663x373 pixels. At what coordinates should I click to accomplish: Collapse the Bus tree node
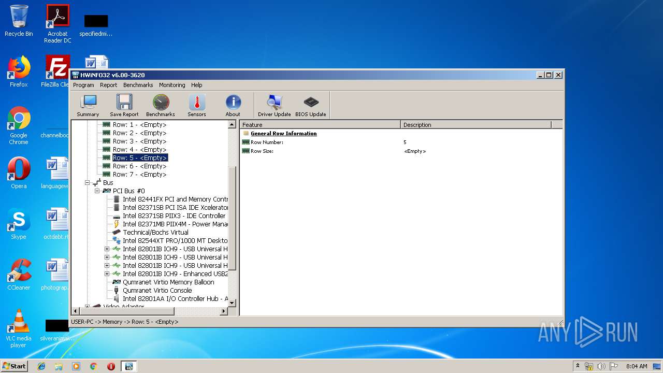click(x=87, y=183)
